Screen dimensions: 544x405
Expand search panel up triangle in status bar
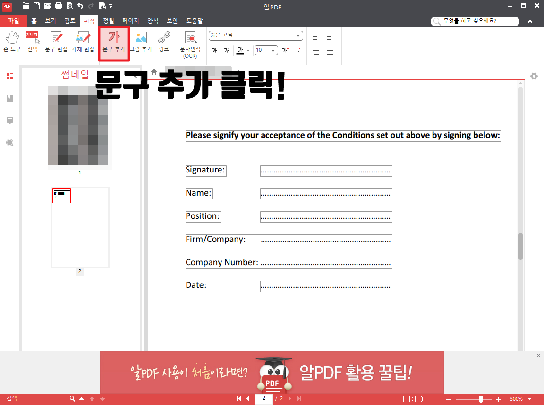tap(82, 399)
